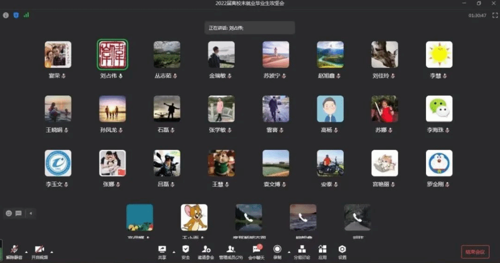Open Manage Members (管理成员) panel
Image resolution: width=500 pixels, height=263 pixels.
point(230,249)
